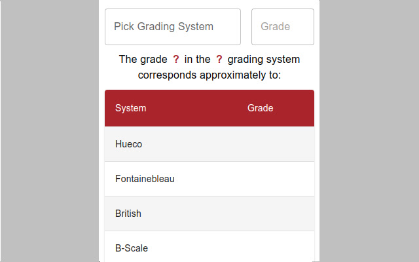Select the British row label

128,214
